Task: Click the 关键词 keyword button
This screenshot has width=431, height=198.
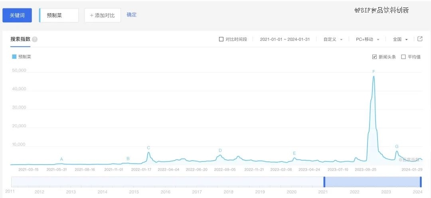Action: point(17,16)
